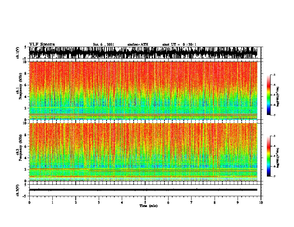Click the ch.2 Frequency (kHz) axis label
294x227 pixels.
pos(19,148)
